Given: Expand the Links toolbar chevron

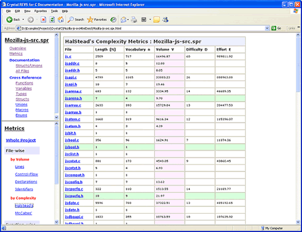Looking at the screenshot, I should point(298,27).
